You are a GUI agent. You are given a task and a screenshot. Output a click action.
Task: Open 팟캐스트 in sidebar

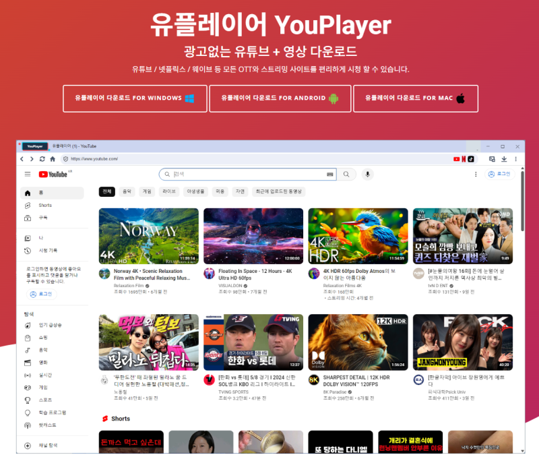pos(53,425)
